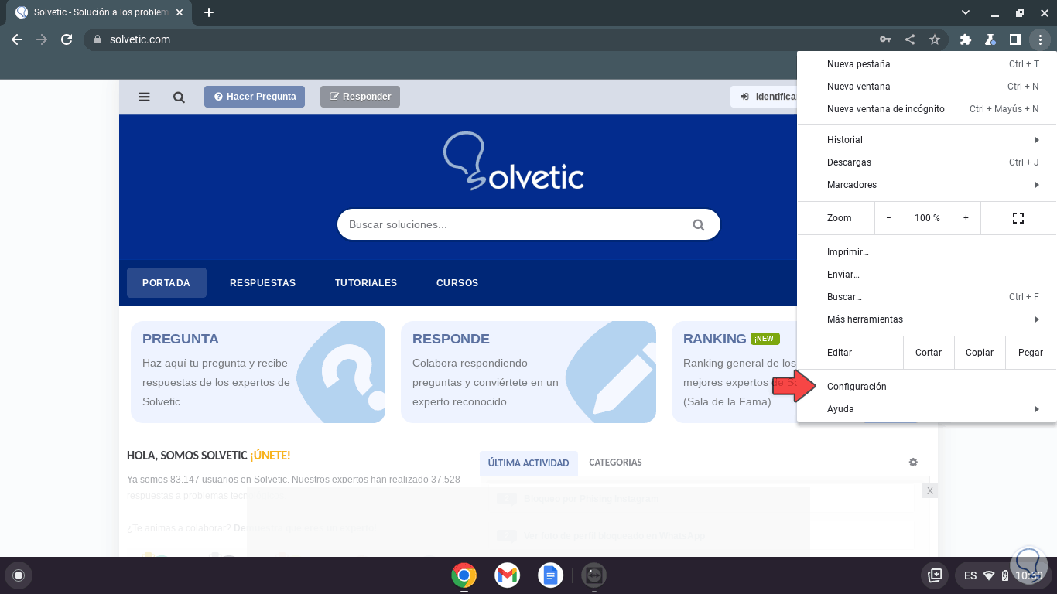Expand the Marcadores submenu
The height and width of the screenshot is (594, 1057).
tap(927, 185)
